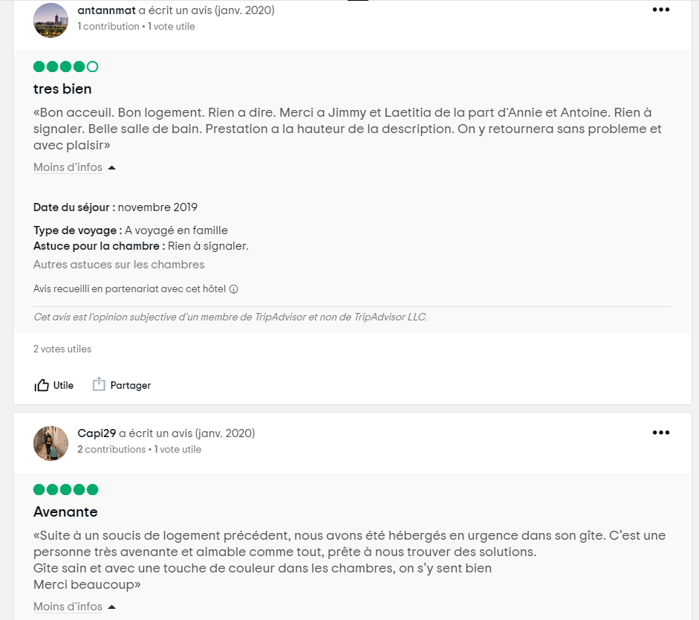Screen dimensions: 699x620
Task: Click the thumbs-up Utile icon
Action: 42,385
